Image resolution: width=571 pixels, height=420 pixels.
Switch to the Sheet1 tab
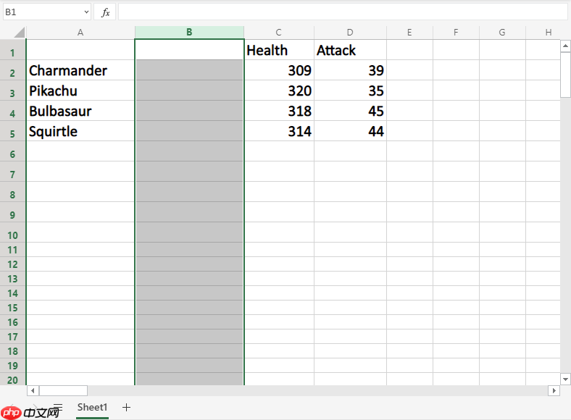[92, 408]
